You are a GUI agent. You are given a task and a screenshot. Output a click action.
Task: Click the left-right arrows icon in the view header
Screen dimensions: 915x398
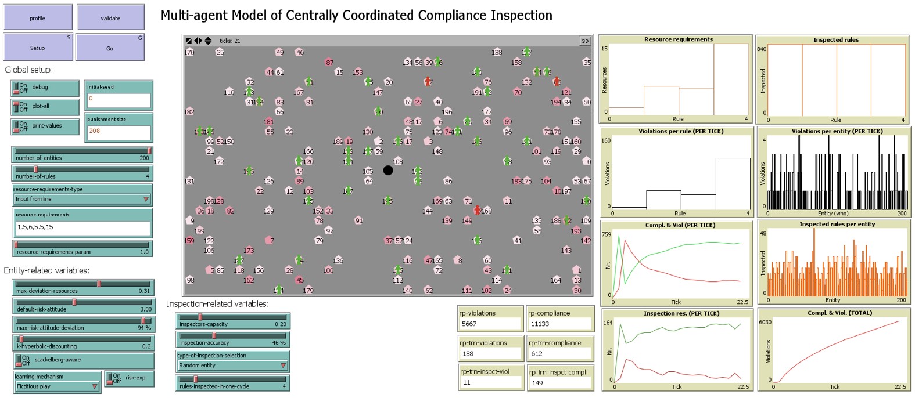tap(198, 41)
